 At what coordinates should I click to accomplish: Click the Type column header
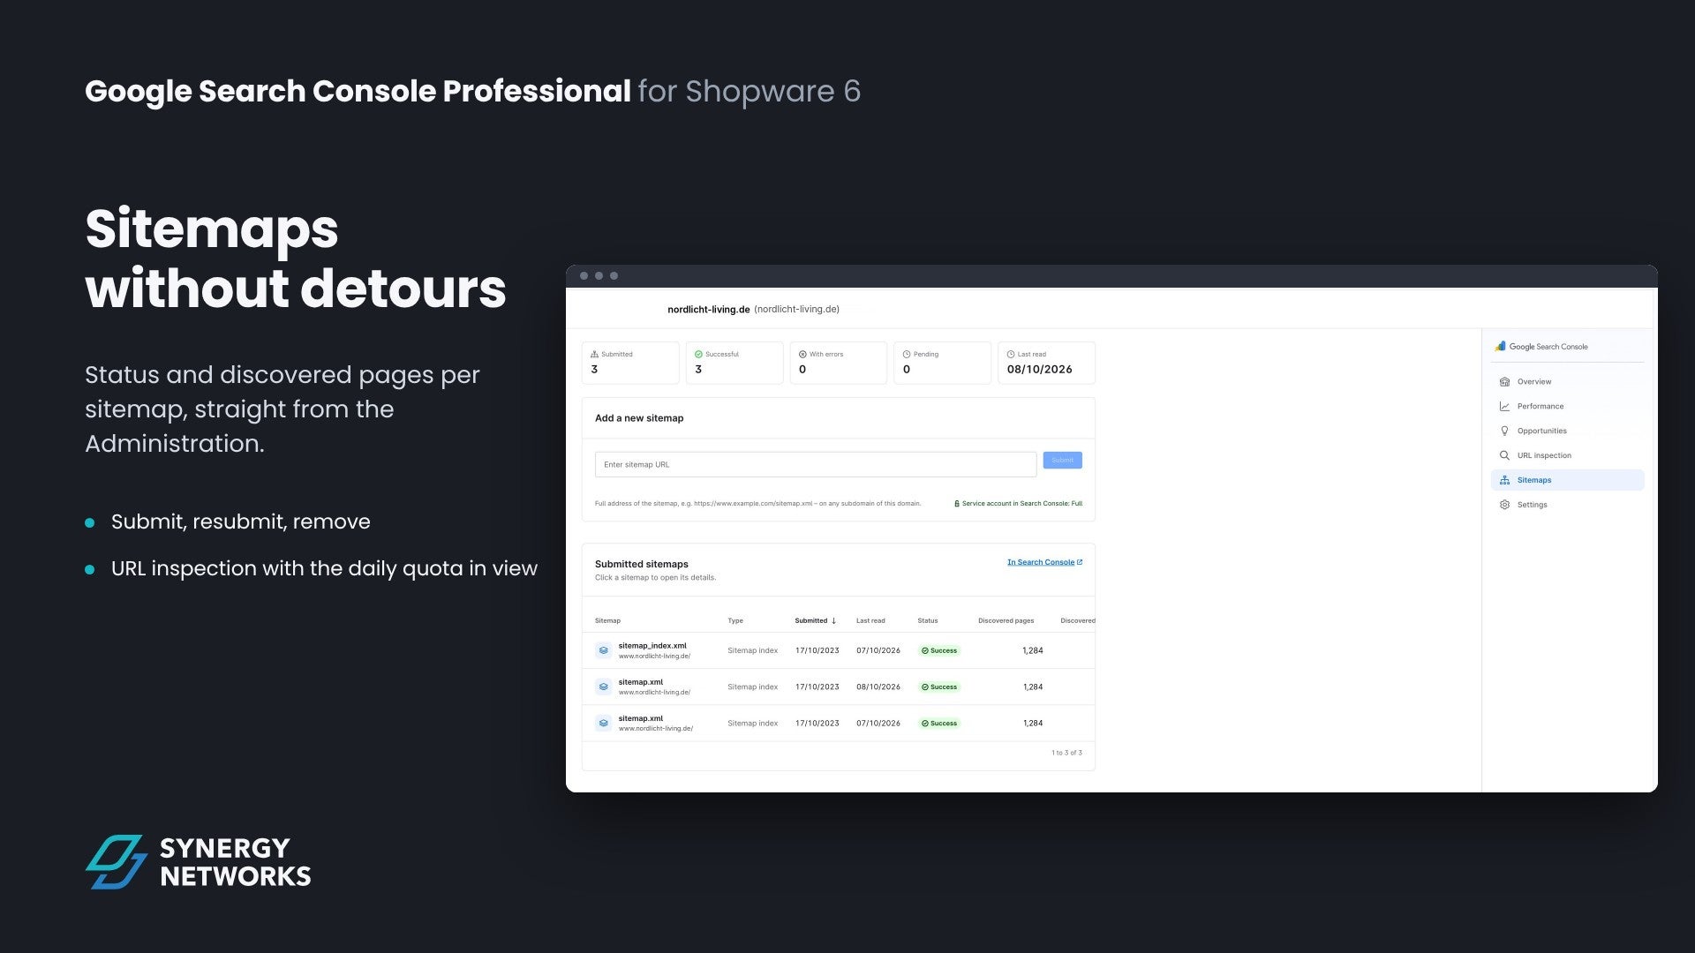(x=735, y=621)
